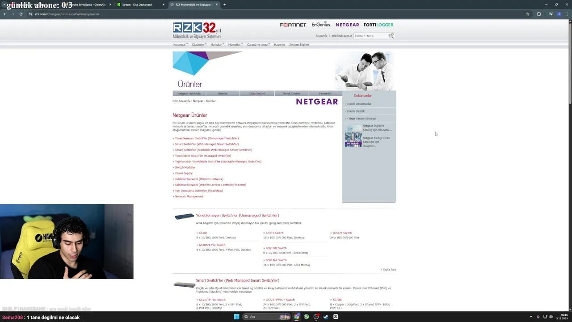Open the Netgear catalog cover thumbnail
The width and height of the screenshot is (572, 322).
pyautogui.click(x=353, y=136)
